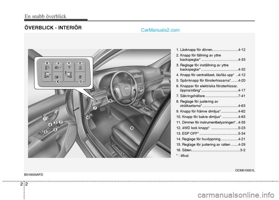Click the ESP OFF button icon
279x200 pixels.
coord(80,78)
